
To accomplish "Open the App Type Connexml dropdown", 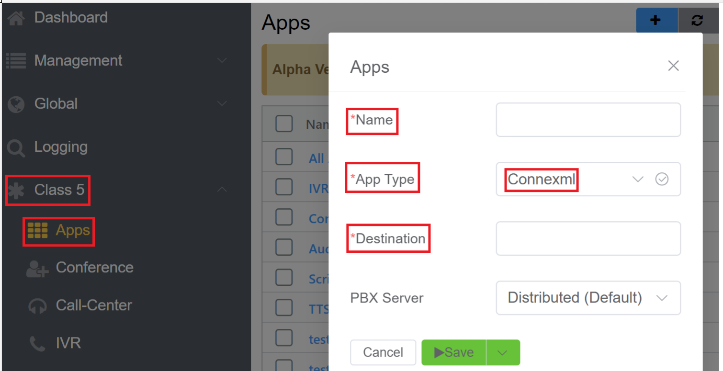I will pyautogui.click(x=637, y=179).
